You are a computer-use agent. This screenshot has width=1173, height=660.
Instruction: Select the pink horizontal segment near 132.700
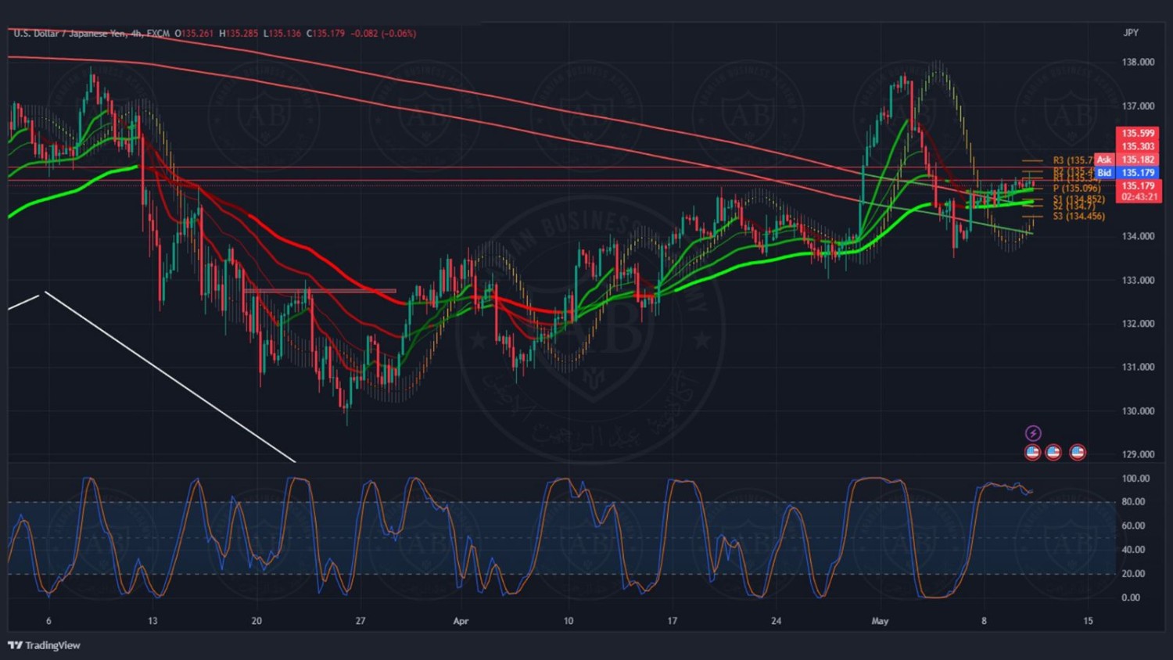pos(319,291)
